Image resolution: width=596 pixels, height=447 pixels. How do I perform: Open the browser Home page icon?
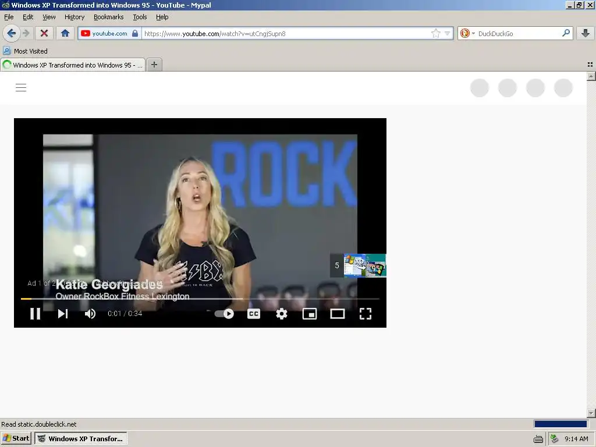pyautogui.click(x=65, y=33)
